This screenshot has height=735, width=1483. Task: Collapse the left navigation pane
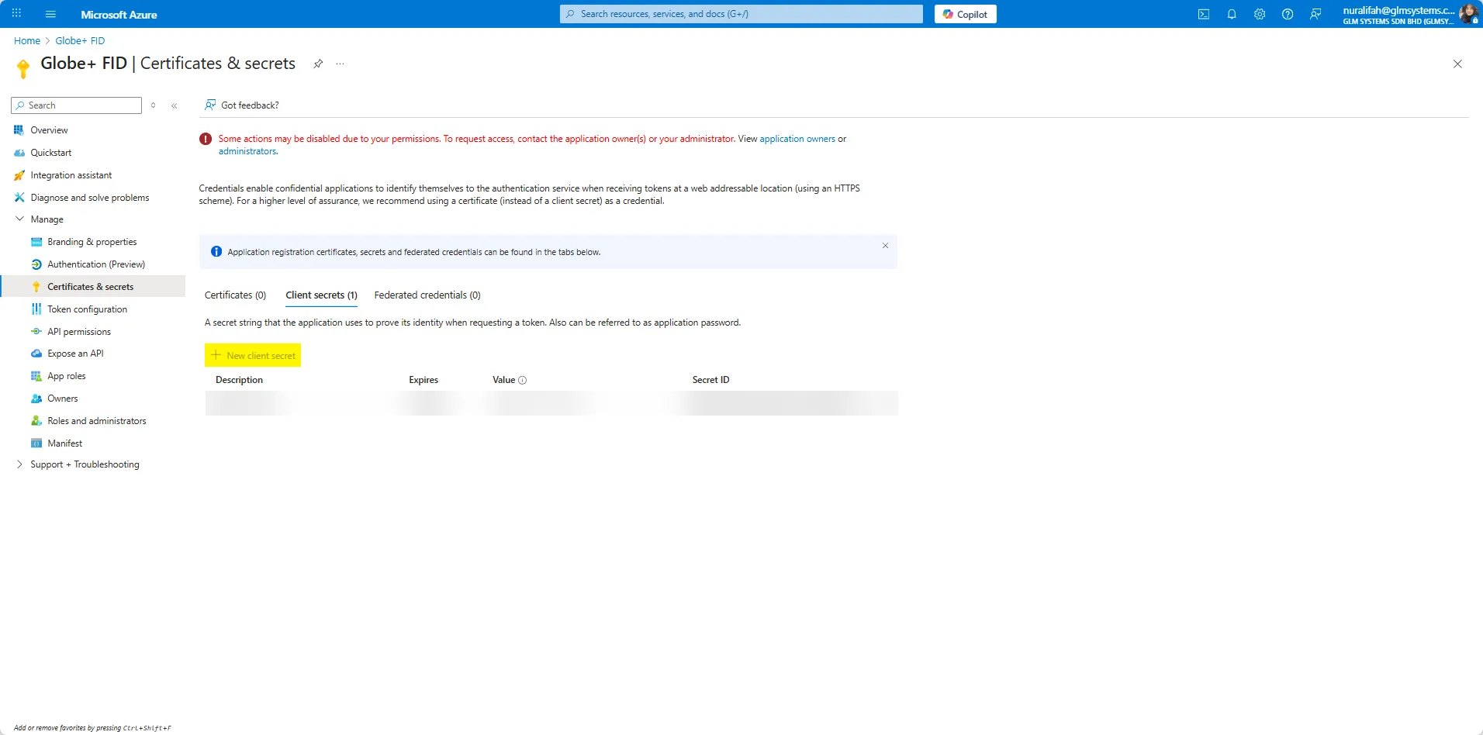[175, 105]
